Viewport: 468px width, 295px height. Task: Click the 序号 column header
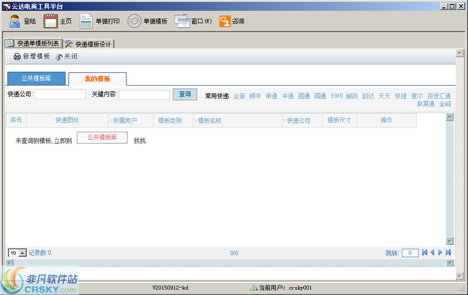pyautogui.click(x=16, y=120)
